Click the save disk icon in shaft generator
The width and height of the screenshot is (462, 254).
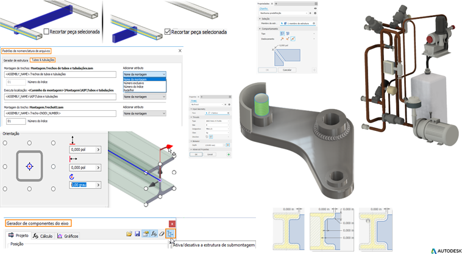tap(137, 234)
